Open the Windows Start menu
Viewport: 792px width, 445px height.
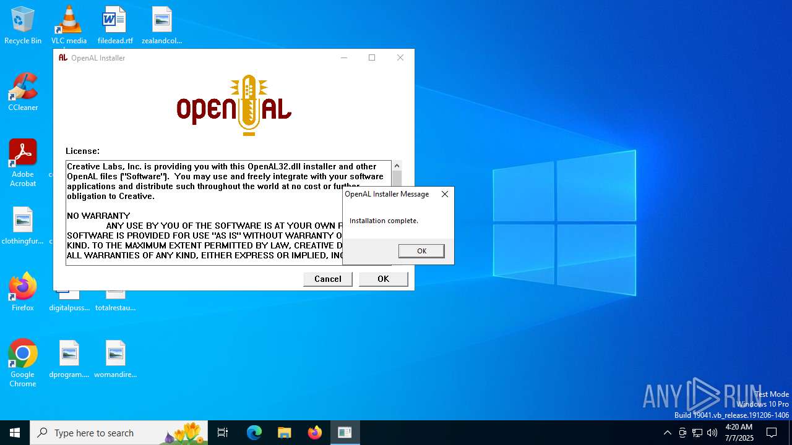15,433
